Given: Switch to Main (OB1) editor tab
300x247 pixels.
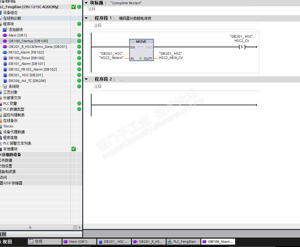Looking at the screenshot, I should (x=79, y=242).
